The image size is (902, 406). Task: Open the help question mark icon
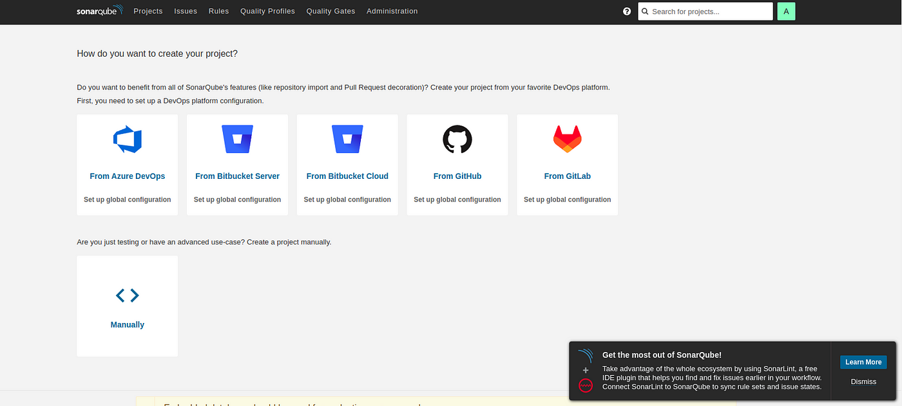pos(627,12)
